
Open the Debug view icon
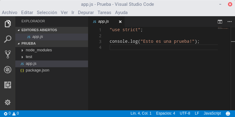click(x=8, y=70)
